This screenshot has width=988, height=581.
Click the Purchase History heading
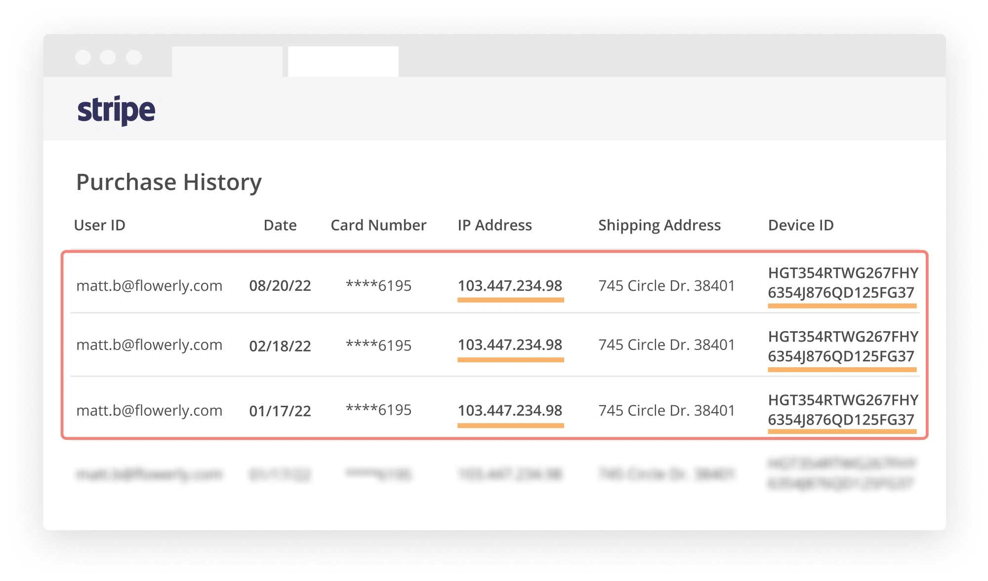(x=169, y=182)
